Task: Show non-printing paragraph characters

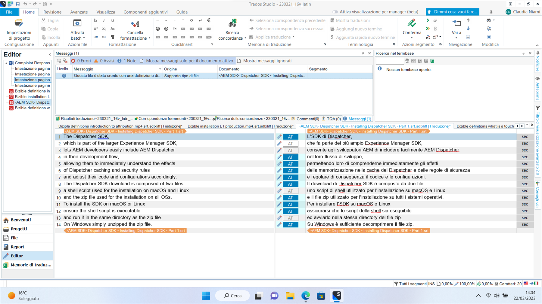Action: [x=113, y=37]
